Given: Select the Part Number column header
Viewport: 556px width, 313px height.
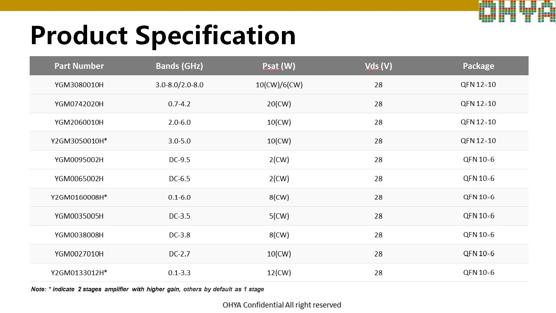Looking at the screenshot, I should [x=79, y=66].
